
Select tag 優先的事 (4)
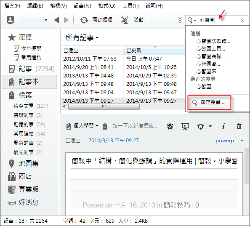[x=28, y=152]
